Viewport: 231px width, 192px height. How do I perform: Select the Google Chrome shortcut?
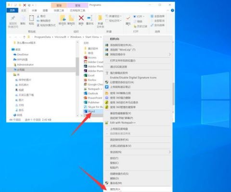(x=93, y=84)
